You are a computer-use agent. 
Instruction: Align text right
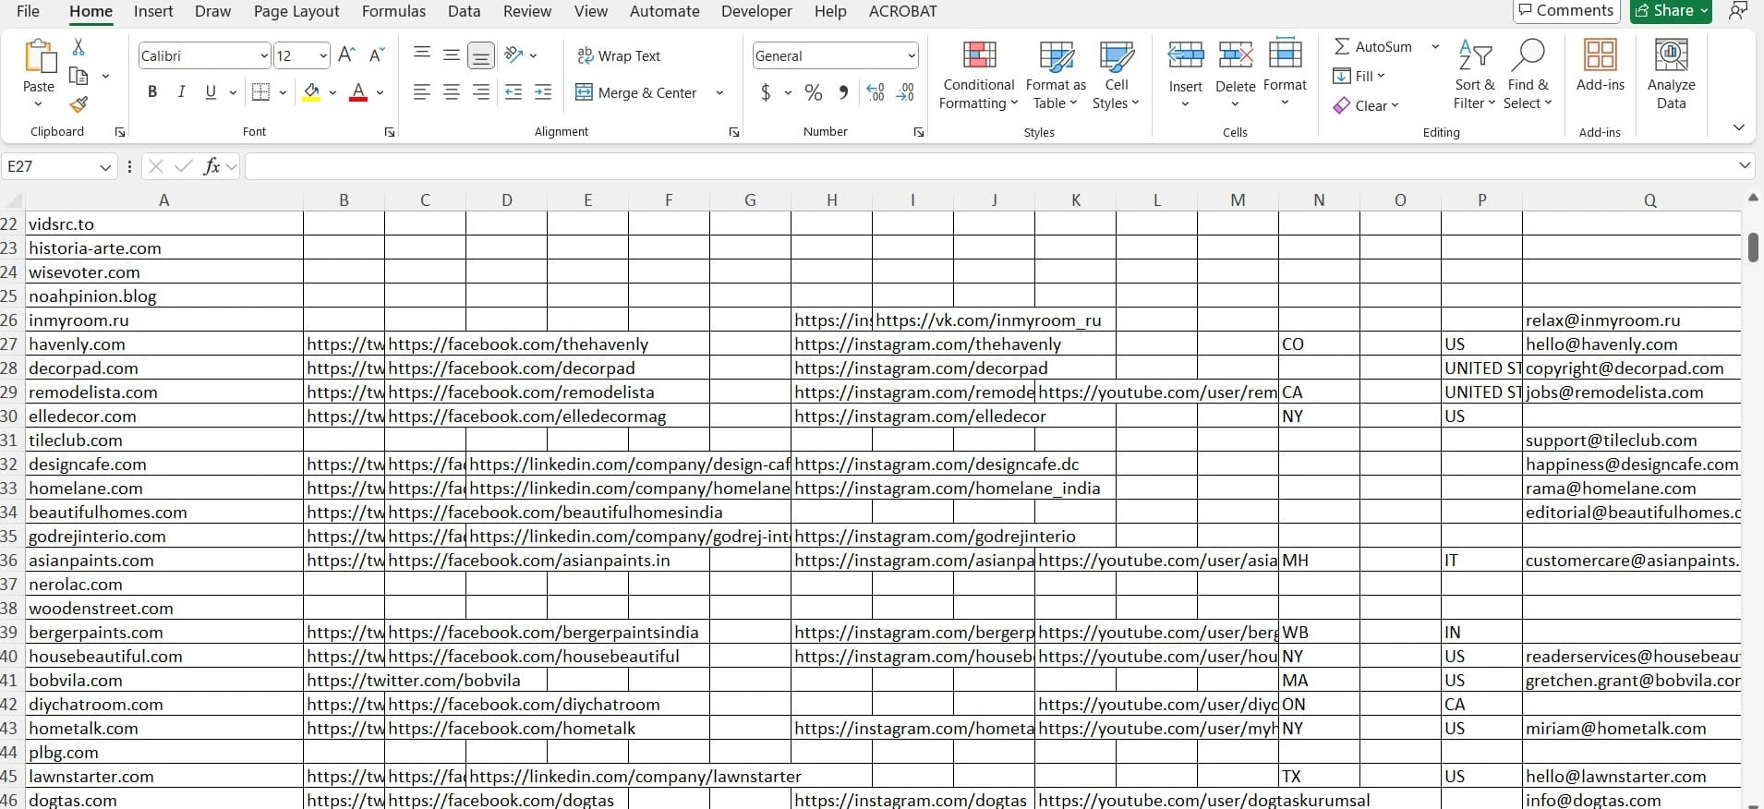coord(481,92)
